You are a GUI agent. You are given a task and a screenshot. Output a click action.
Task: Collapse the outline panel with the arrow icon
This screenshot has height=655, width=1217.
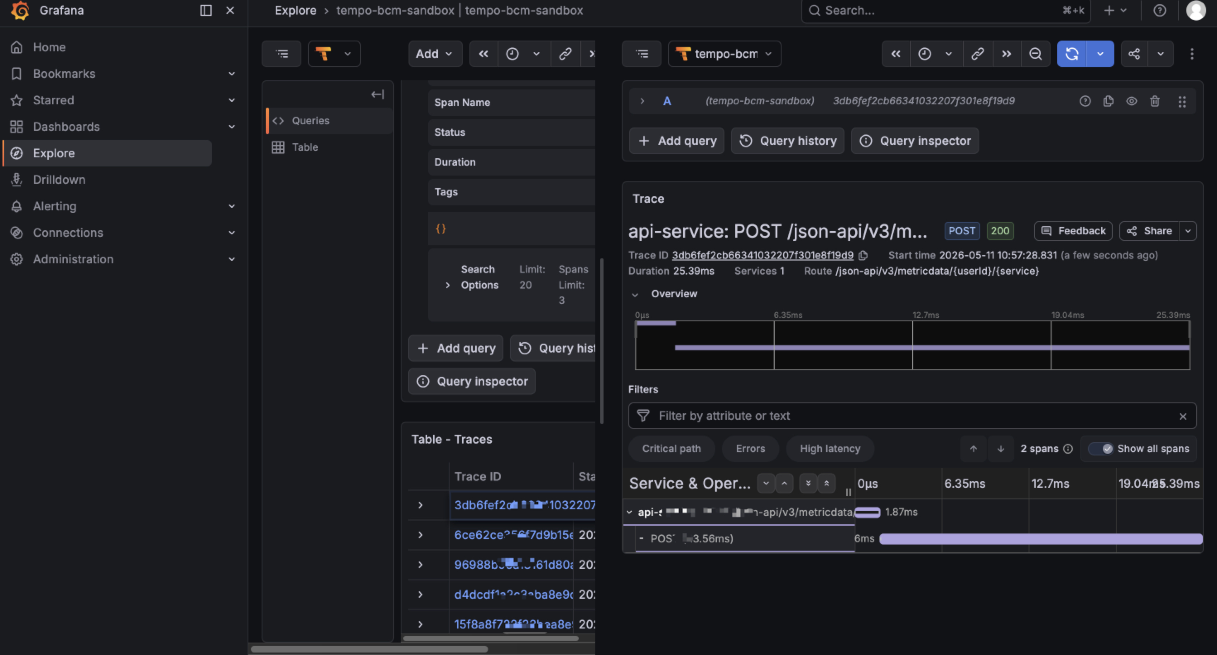pos(378,94)
